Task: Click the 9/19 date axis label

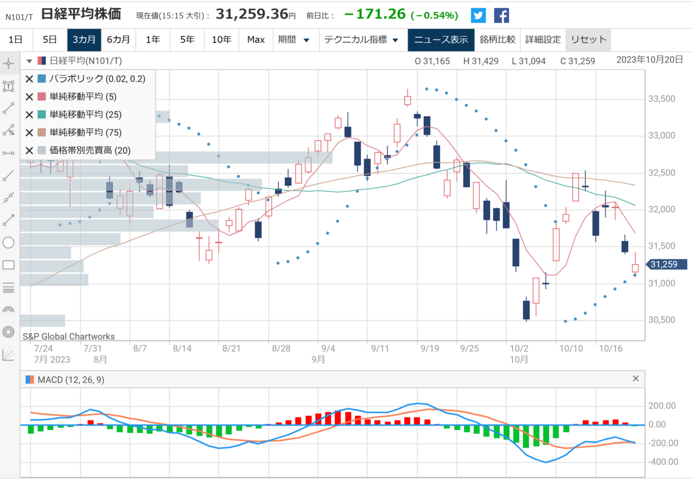Action: pos(430,348)
